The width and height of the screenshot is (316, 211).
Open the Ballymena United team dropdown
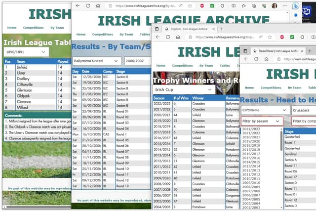(x=97, y=61)
